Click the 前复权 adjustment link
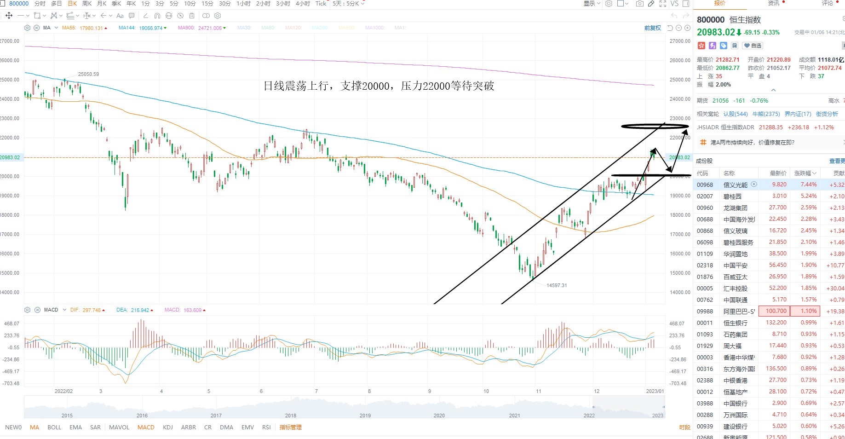Image resolution: width=845 pixels, height=439 pixels. (x=652, y=28)
